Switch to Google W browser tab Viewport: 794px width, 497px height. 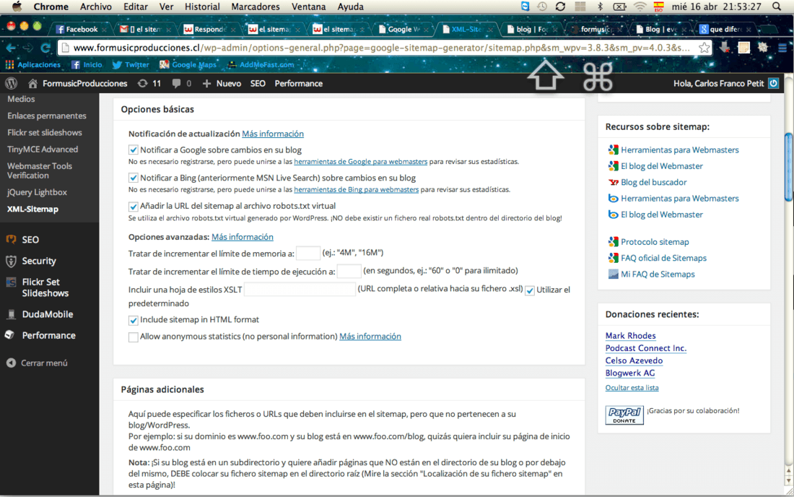tap(404, 29)
